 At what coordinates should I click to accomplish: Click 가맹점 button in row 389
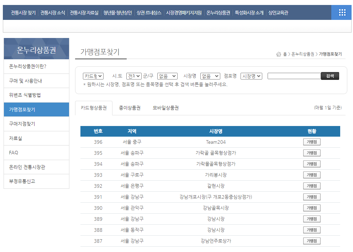coord(312,219)
